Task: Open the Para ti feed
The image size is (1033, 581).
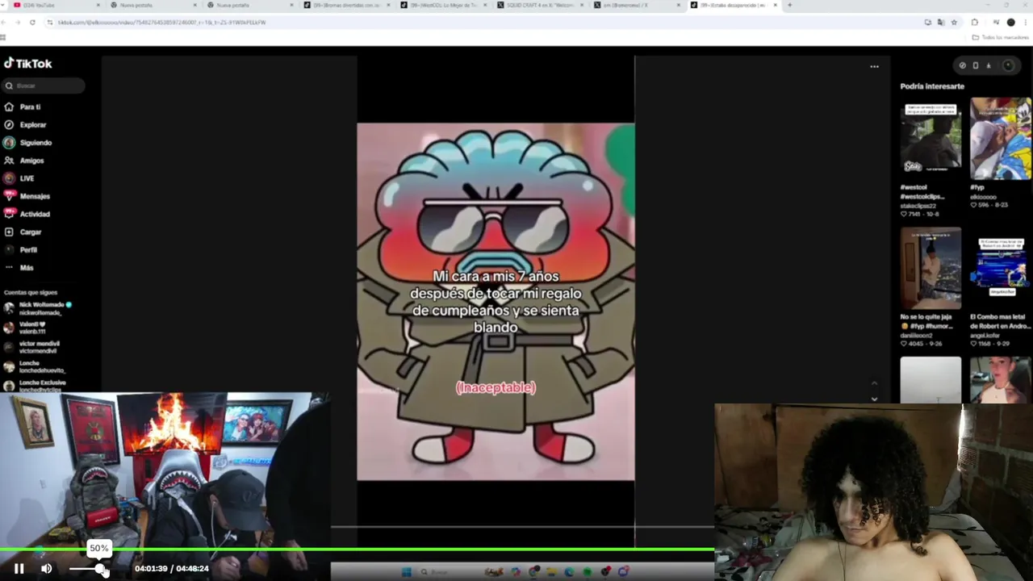Action: (x=23, y=107)
